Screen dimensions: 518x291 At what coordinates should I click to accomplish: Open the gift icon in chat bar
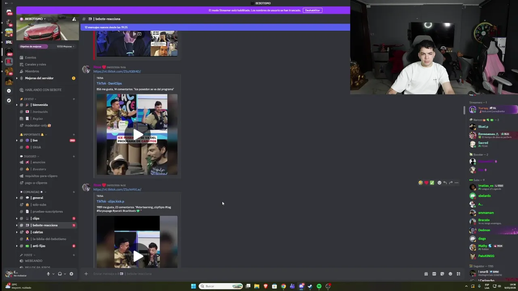426,274
